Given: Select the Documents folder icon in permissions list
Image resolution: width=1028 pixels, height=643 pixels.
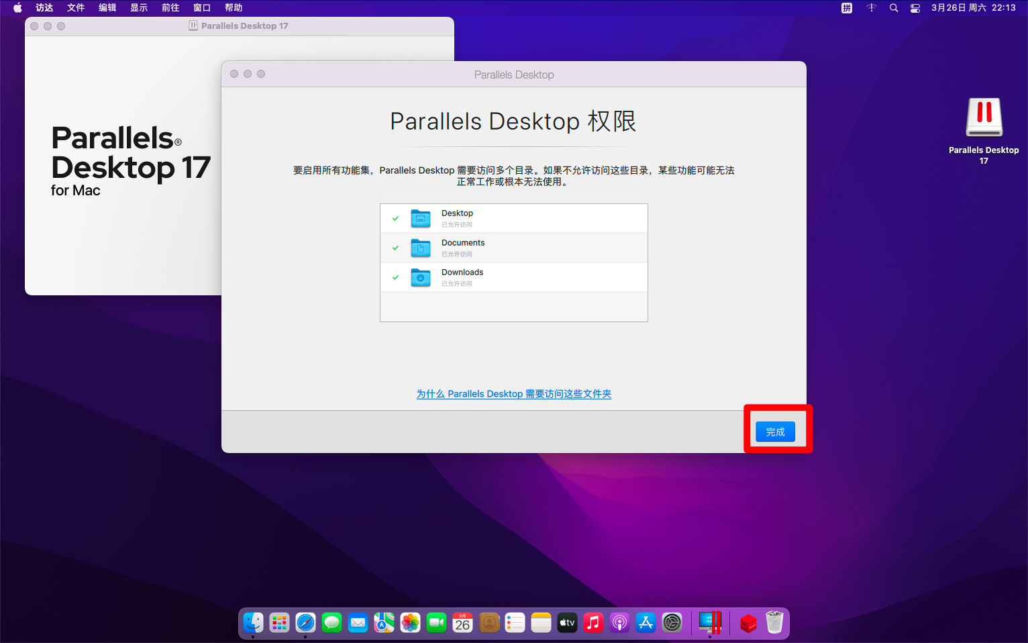Looking at the screenshot, I should click(x=421, y=248).
